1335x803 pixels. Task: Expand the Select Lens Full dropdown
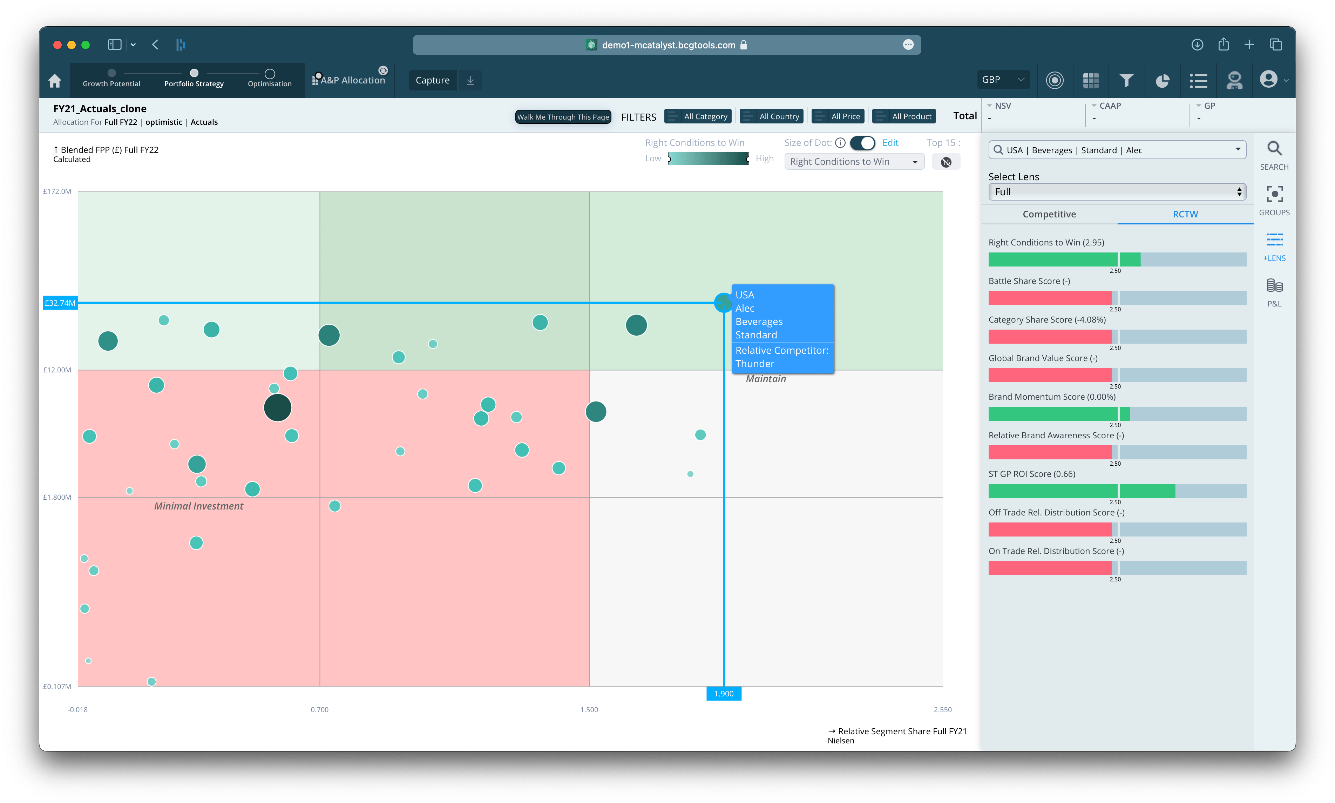pyautogui.click(x=1117, y=192)
